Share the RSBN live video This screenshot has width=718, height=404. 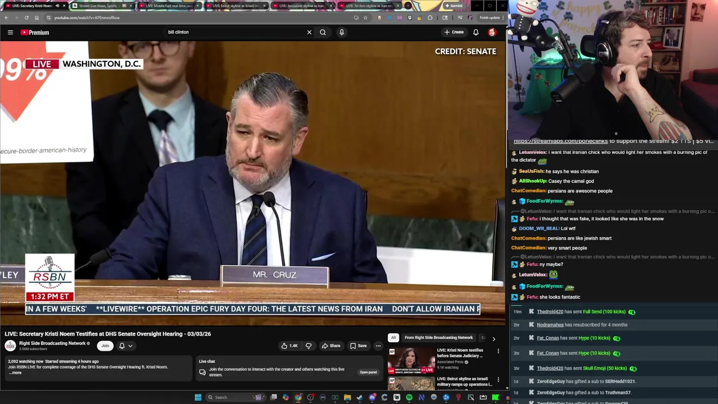[x=331, y=346]
